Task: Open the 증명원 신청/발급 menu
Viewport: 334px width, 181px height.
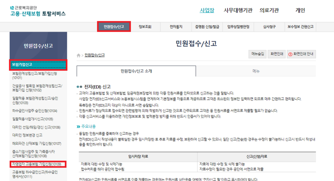Action: 207,27
